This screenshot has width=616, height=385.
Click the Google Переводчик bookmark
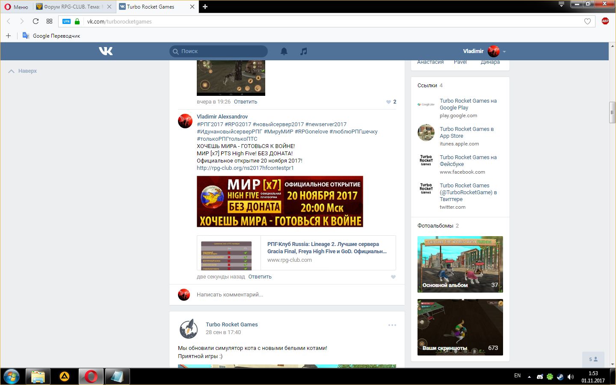tap(51, 36)
